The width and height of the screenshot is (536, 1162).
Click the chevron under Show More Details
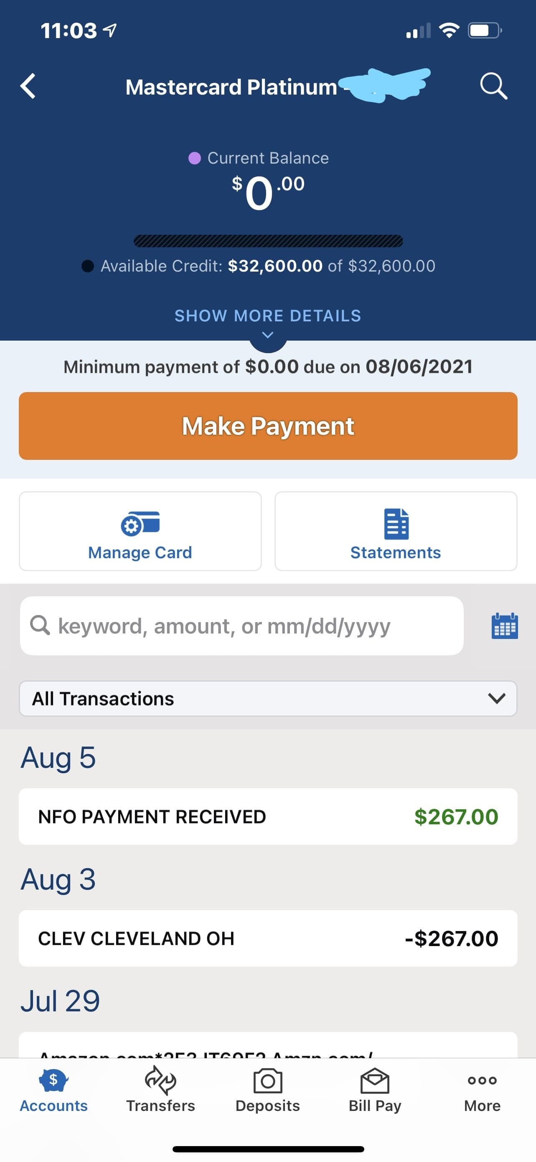click(x=268, y=335)
